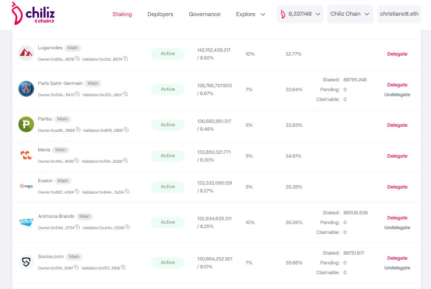Screen dimensions: 431x289
Task: Copy Animoca Brands validator address
Action: (x=128, y=227)
